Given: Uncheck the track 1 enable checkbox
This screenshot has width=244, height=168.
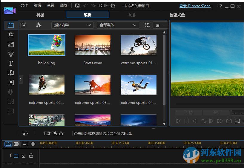Looking at the screenshot, I should pos(24,156).
